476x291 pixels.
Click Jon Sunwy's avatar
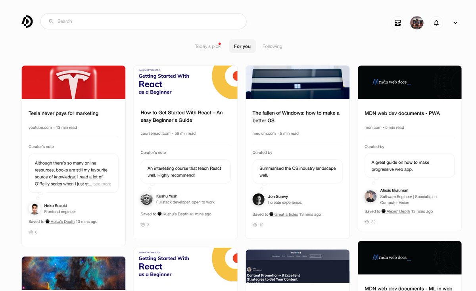(x=259, y=199)
